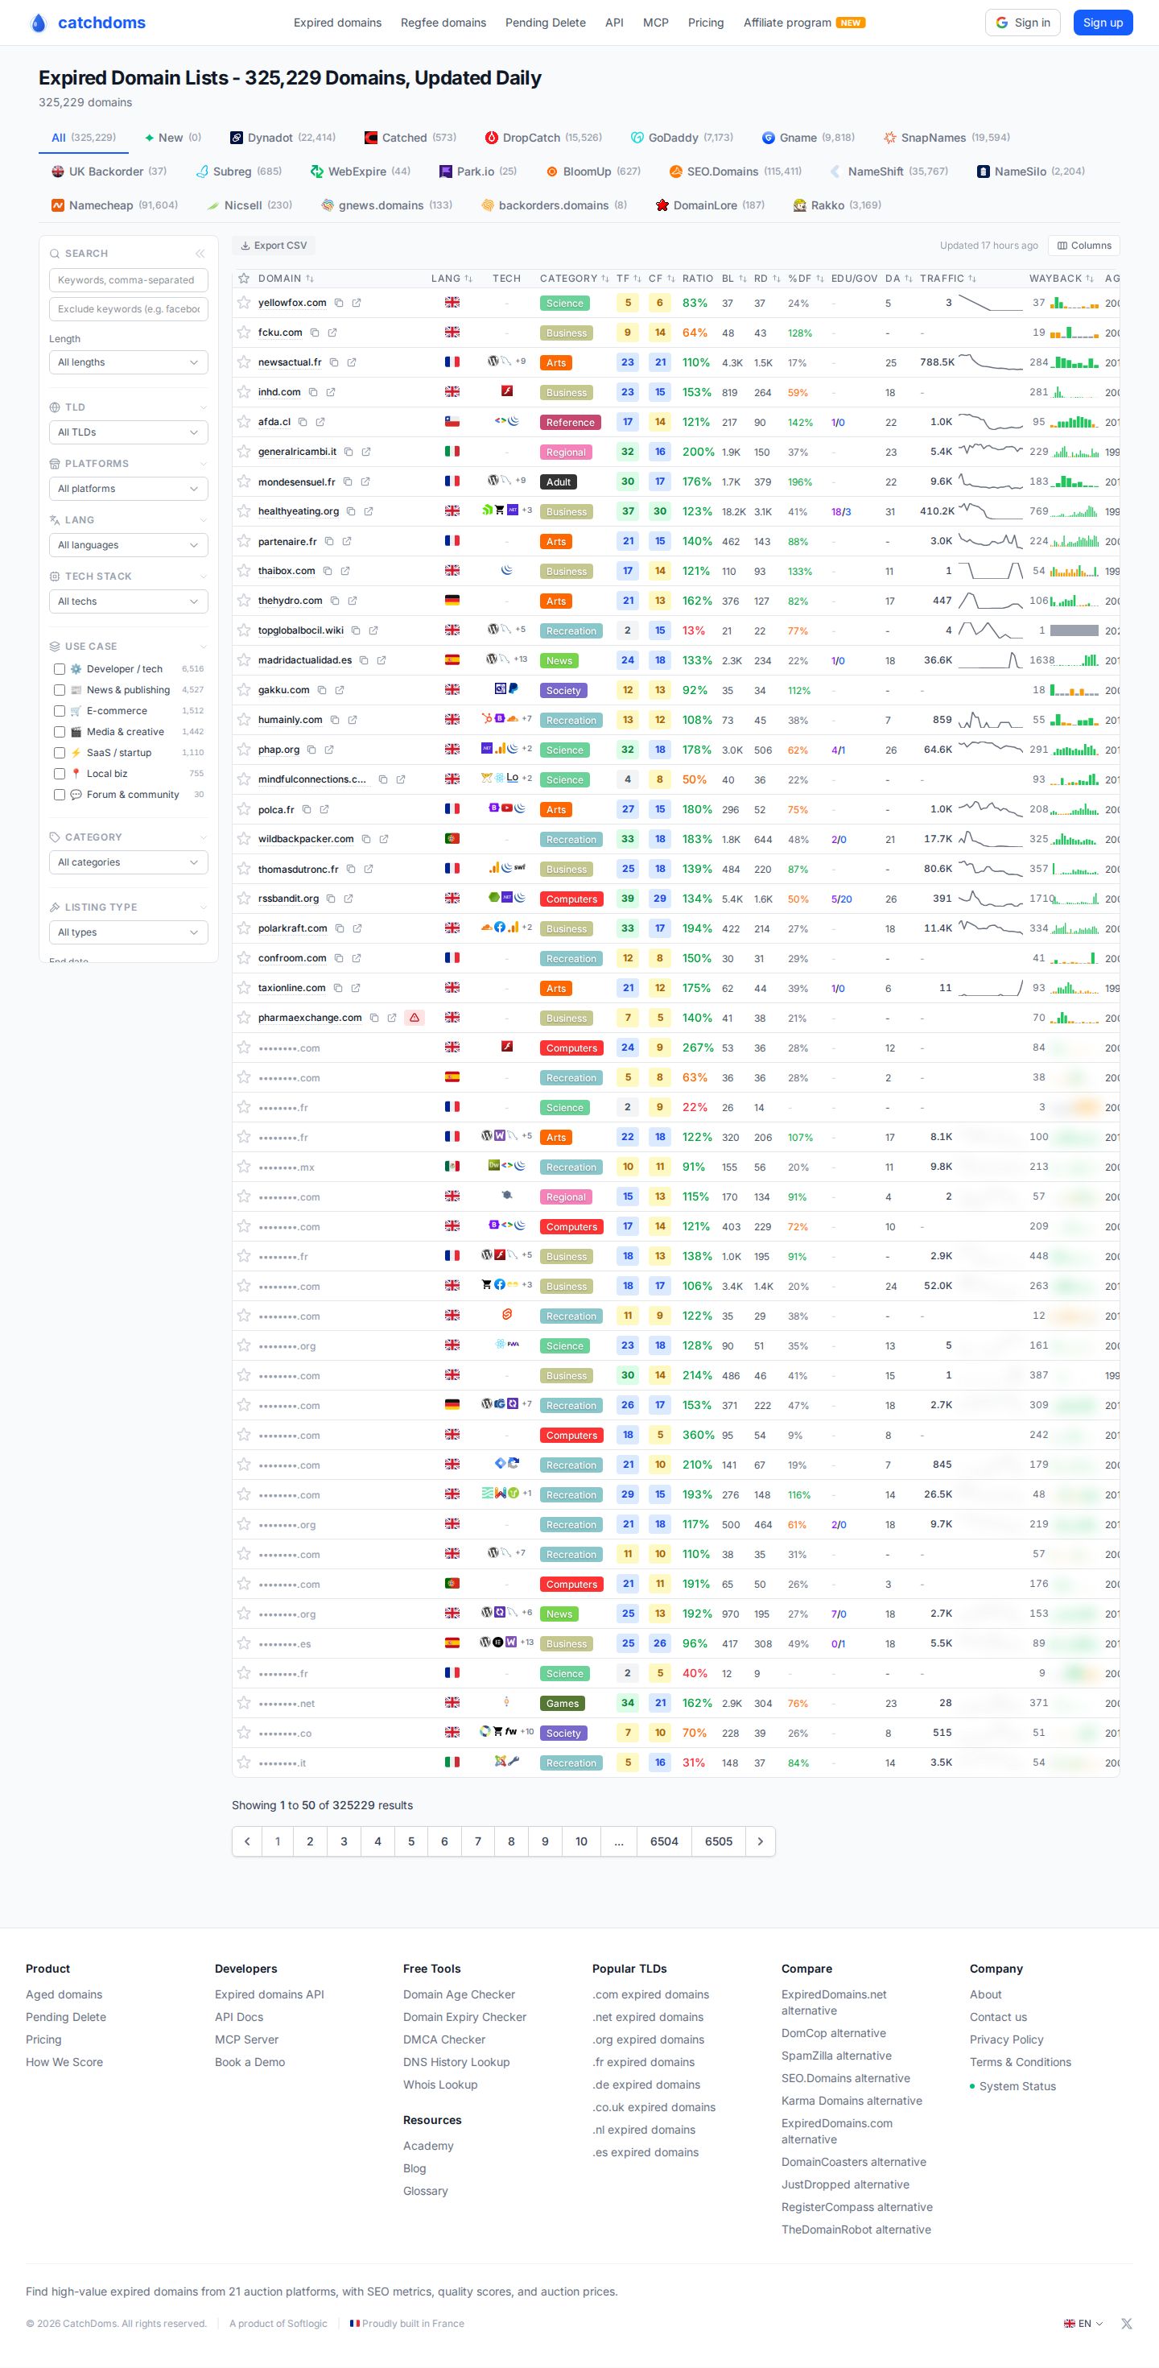Viewport: 1159px width, 2368px height.
Task: Check the News & publishing use case
Action: coord(59,690)
